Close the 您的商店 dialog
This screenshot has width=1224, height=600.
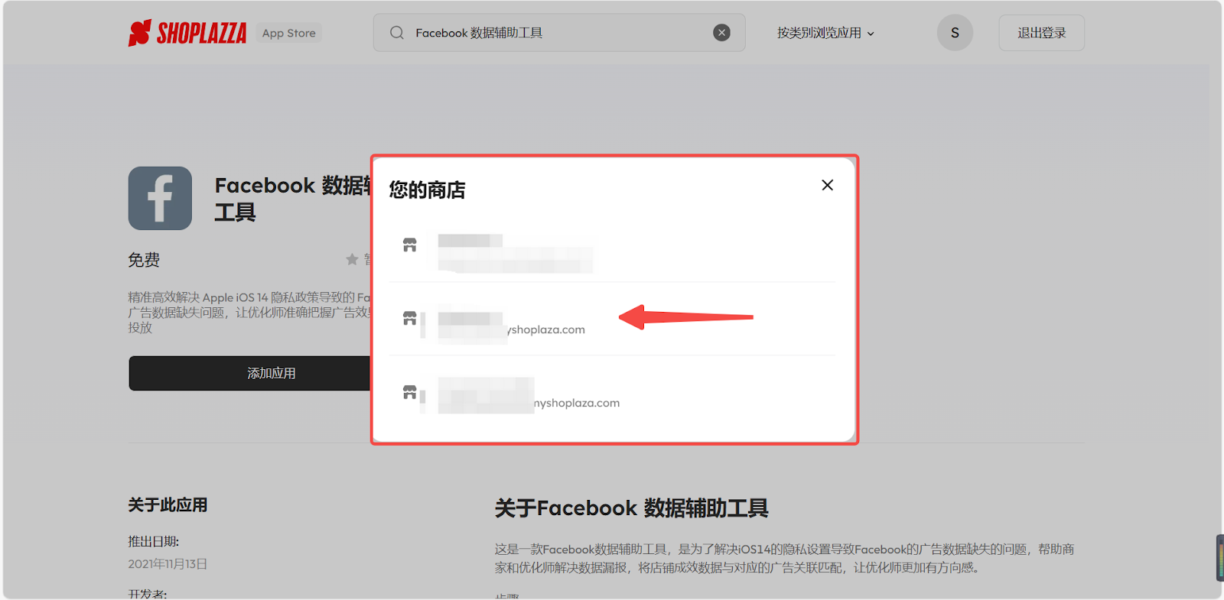click(x=827, y=185)
